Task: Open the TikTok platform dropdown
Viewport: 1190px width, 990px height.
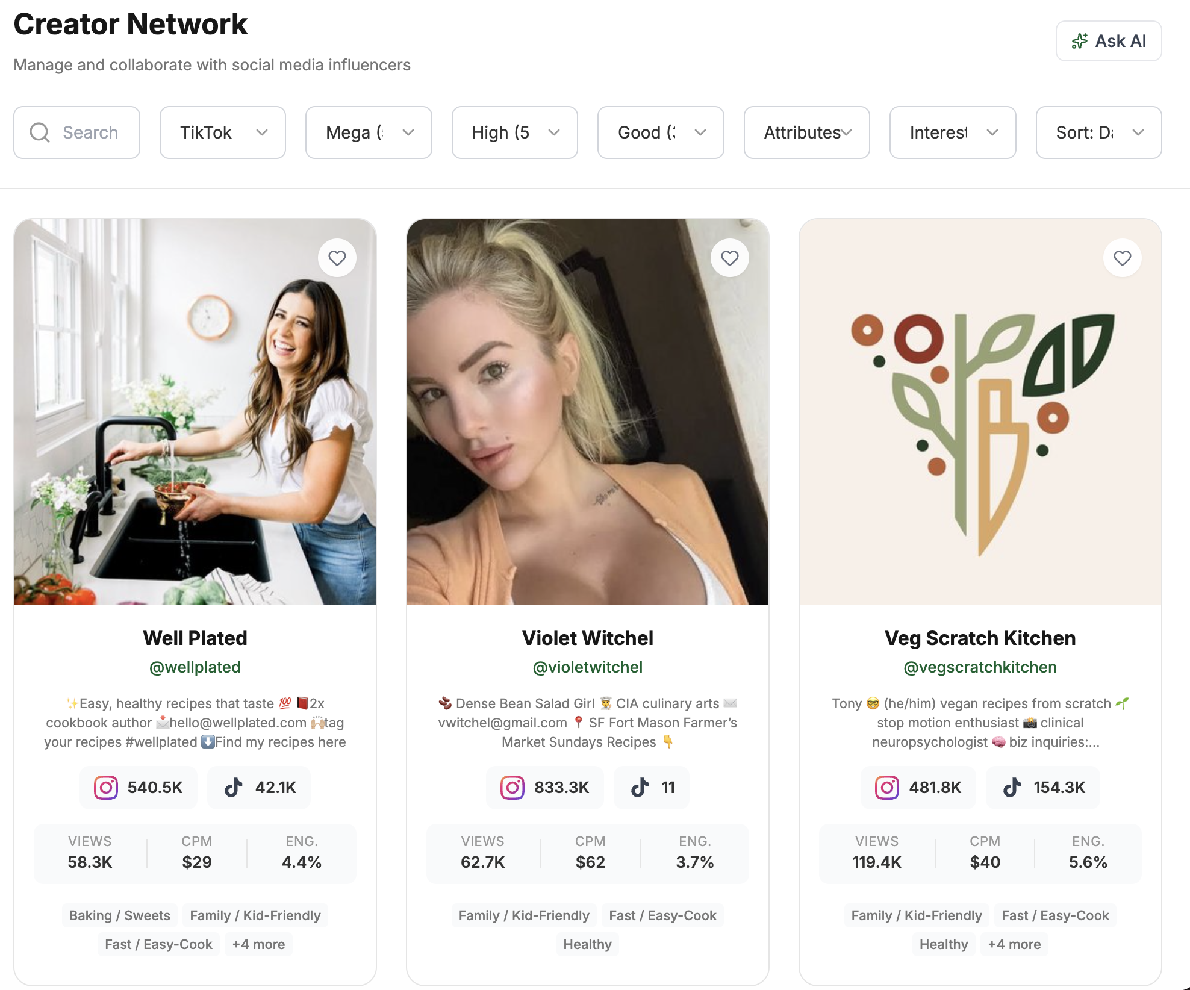Action: tap(223, 132)
